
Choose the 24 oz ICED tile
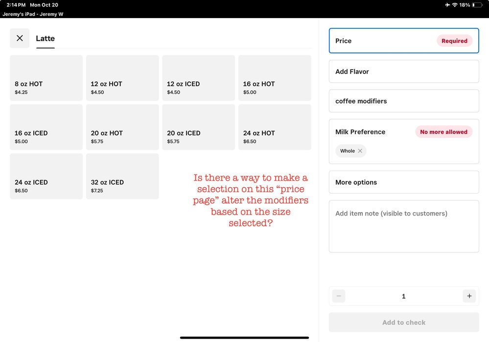(x=46, y=176)
